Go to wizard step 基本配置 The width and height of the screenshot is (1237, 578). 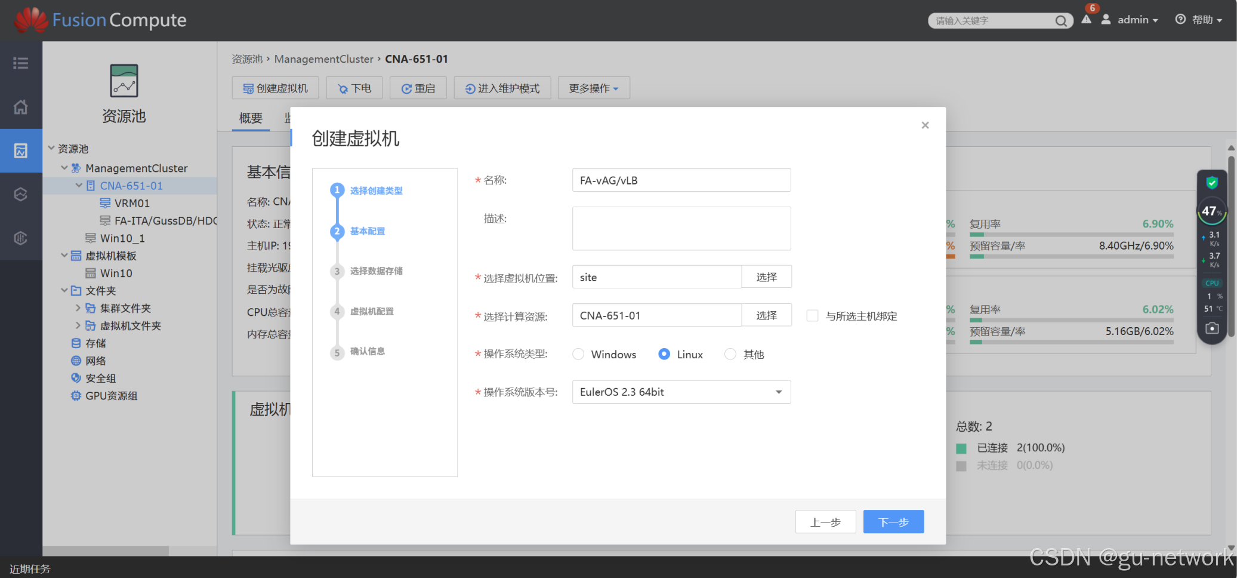click(368, 231)
